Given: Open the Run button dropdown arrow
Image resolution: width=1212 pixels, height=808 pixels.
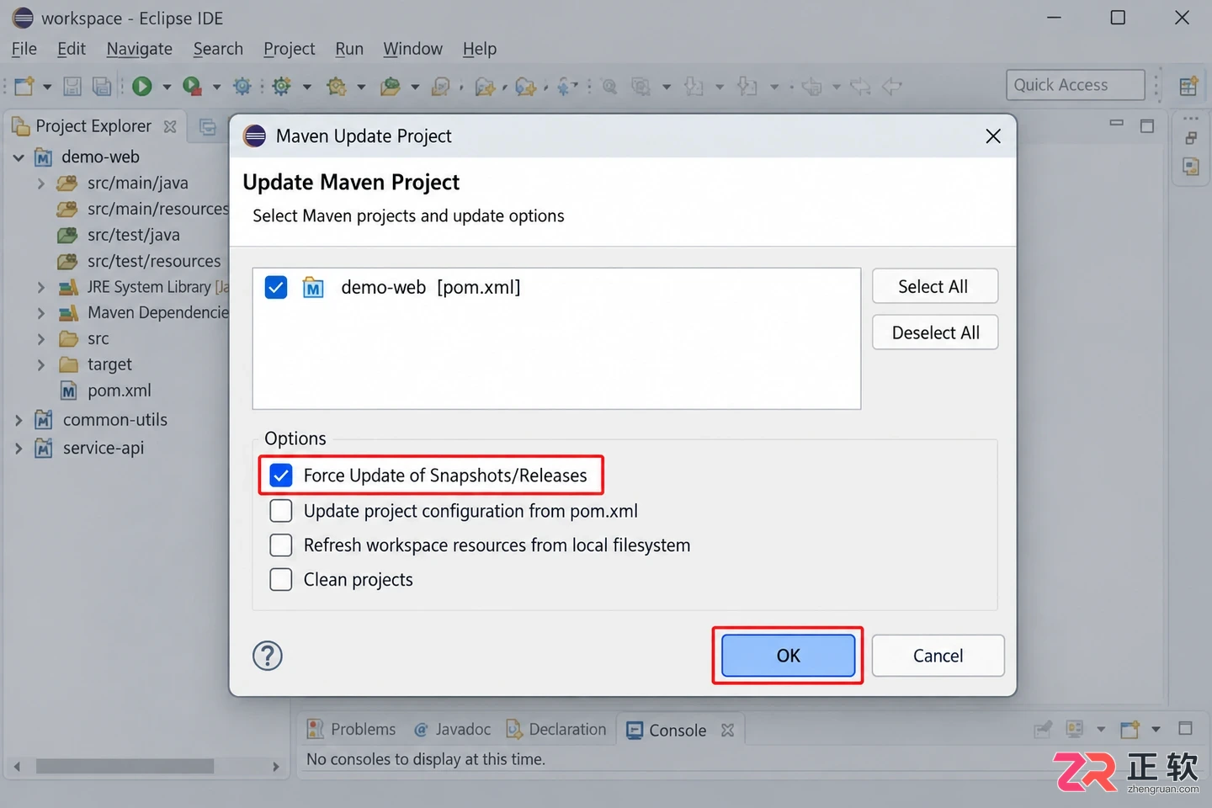Looking at the screenshot, I should [167, 87].
